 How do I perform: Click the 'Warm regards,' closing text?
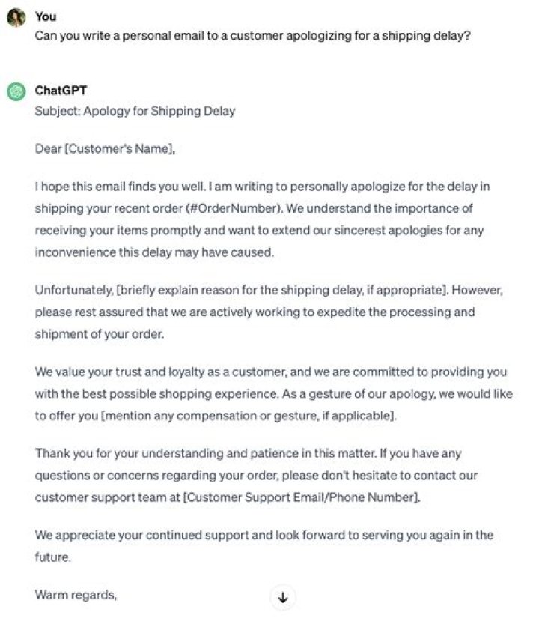[x=76, y=595]
